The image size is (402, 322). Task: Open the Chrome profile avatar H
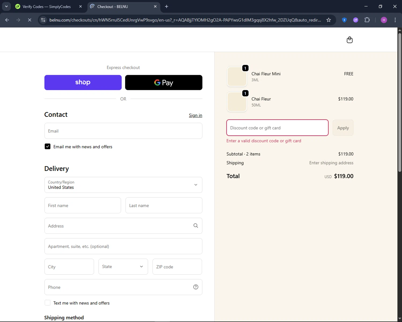[x=384, y=20]
